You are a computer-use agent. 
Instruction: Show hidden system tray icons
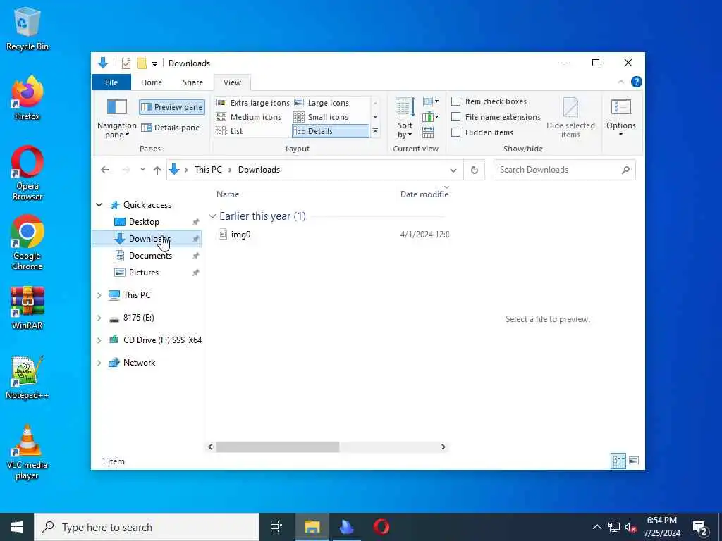(x=596, y=527)
